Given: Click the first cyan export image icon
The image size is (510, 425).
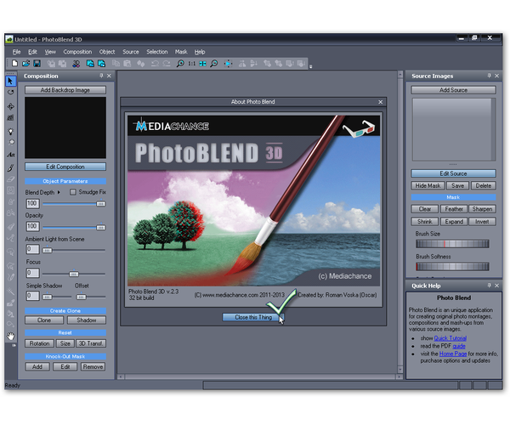Looking at the screenshot, I should 90,64.
